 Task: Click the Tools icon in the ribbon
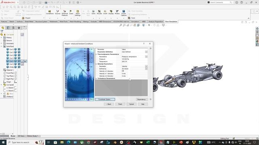[x=129, y=18]
